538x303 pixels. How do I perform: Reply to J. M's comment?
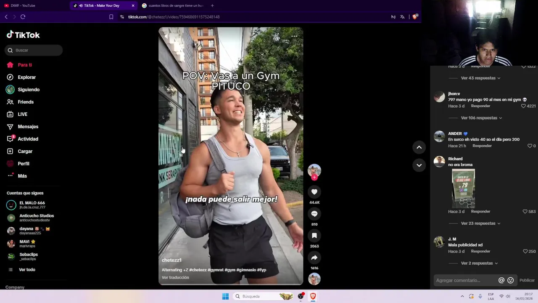(x=480, y=252)
